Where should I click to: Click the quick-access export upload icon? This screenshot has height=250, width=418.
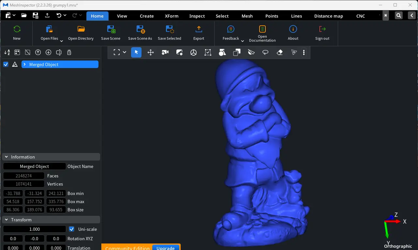coord(47,15)
